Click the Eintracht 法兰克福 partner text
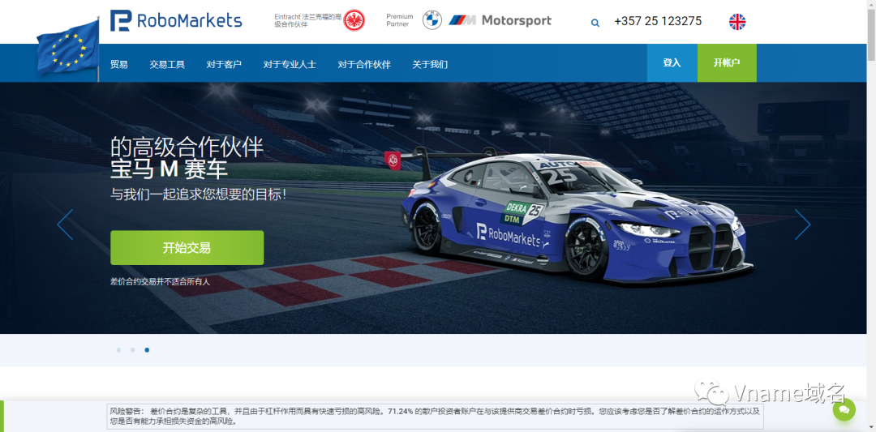The image size is (876, 432). coord(308,20)
